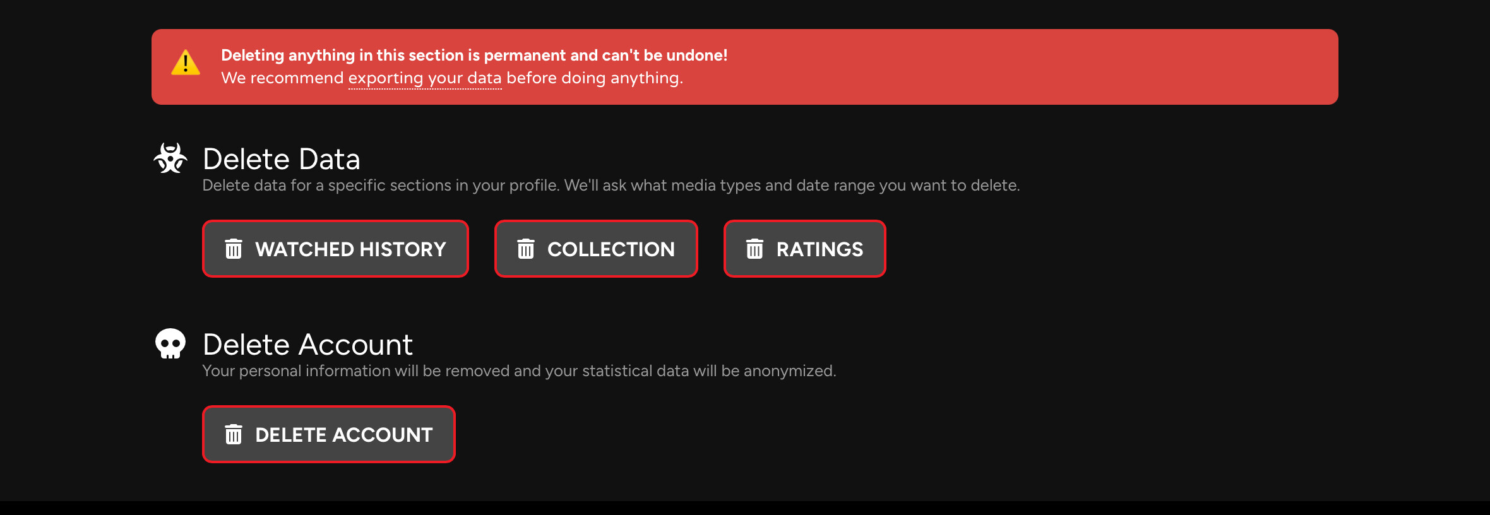1490x515 pixels.
Task: Click trash icon in Watched History button
Action: tap(234, 249)
